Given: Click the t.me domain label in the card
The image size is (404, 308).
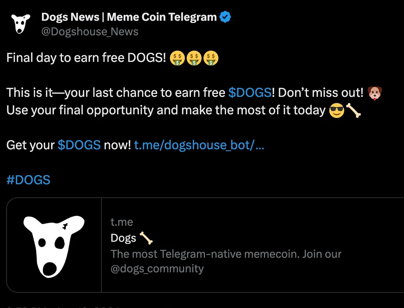Looking at the screenshot, I should tap(122, 222).
